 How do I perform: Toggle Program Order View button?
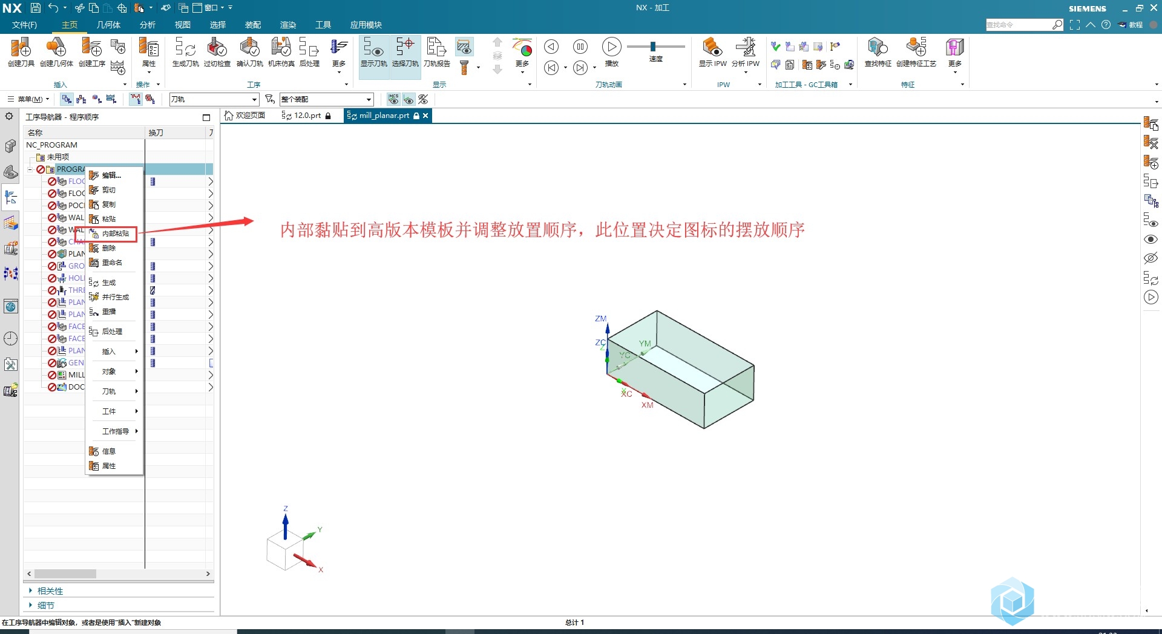pyautogui.click(x=67, y=99)
